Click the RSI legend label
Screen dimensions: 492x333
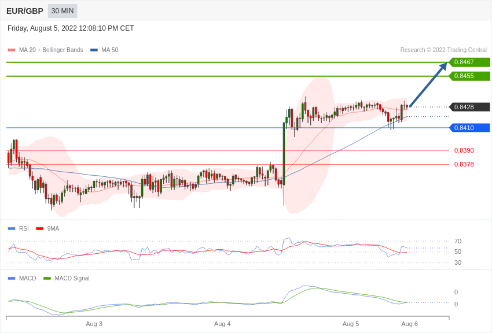click(x=24, y=229)
